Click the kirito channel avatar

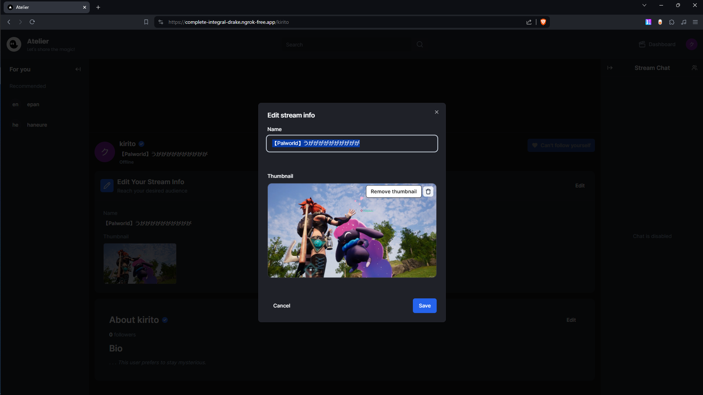pyautogui.click(x=105, y=152)
